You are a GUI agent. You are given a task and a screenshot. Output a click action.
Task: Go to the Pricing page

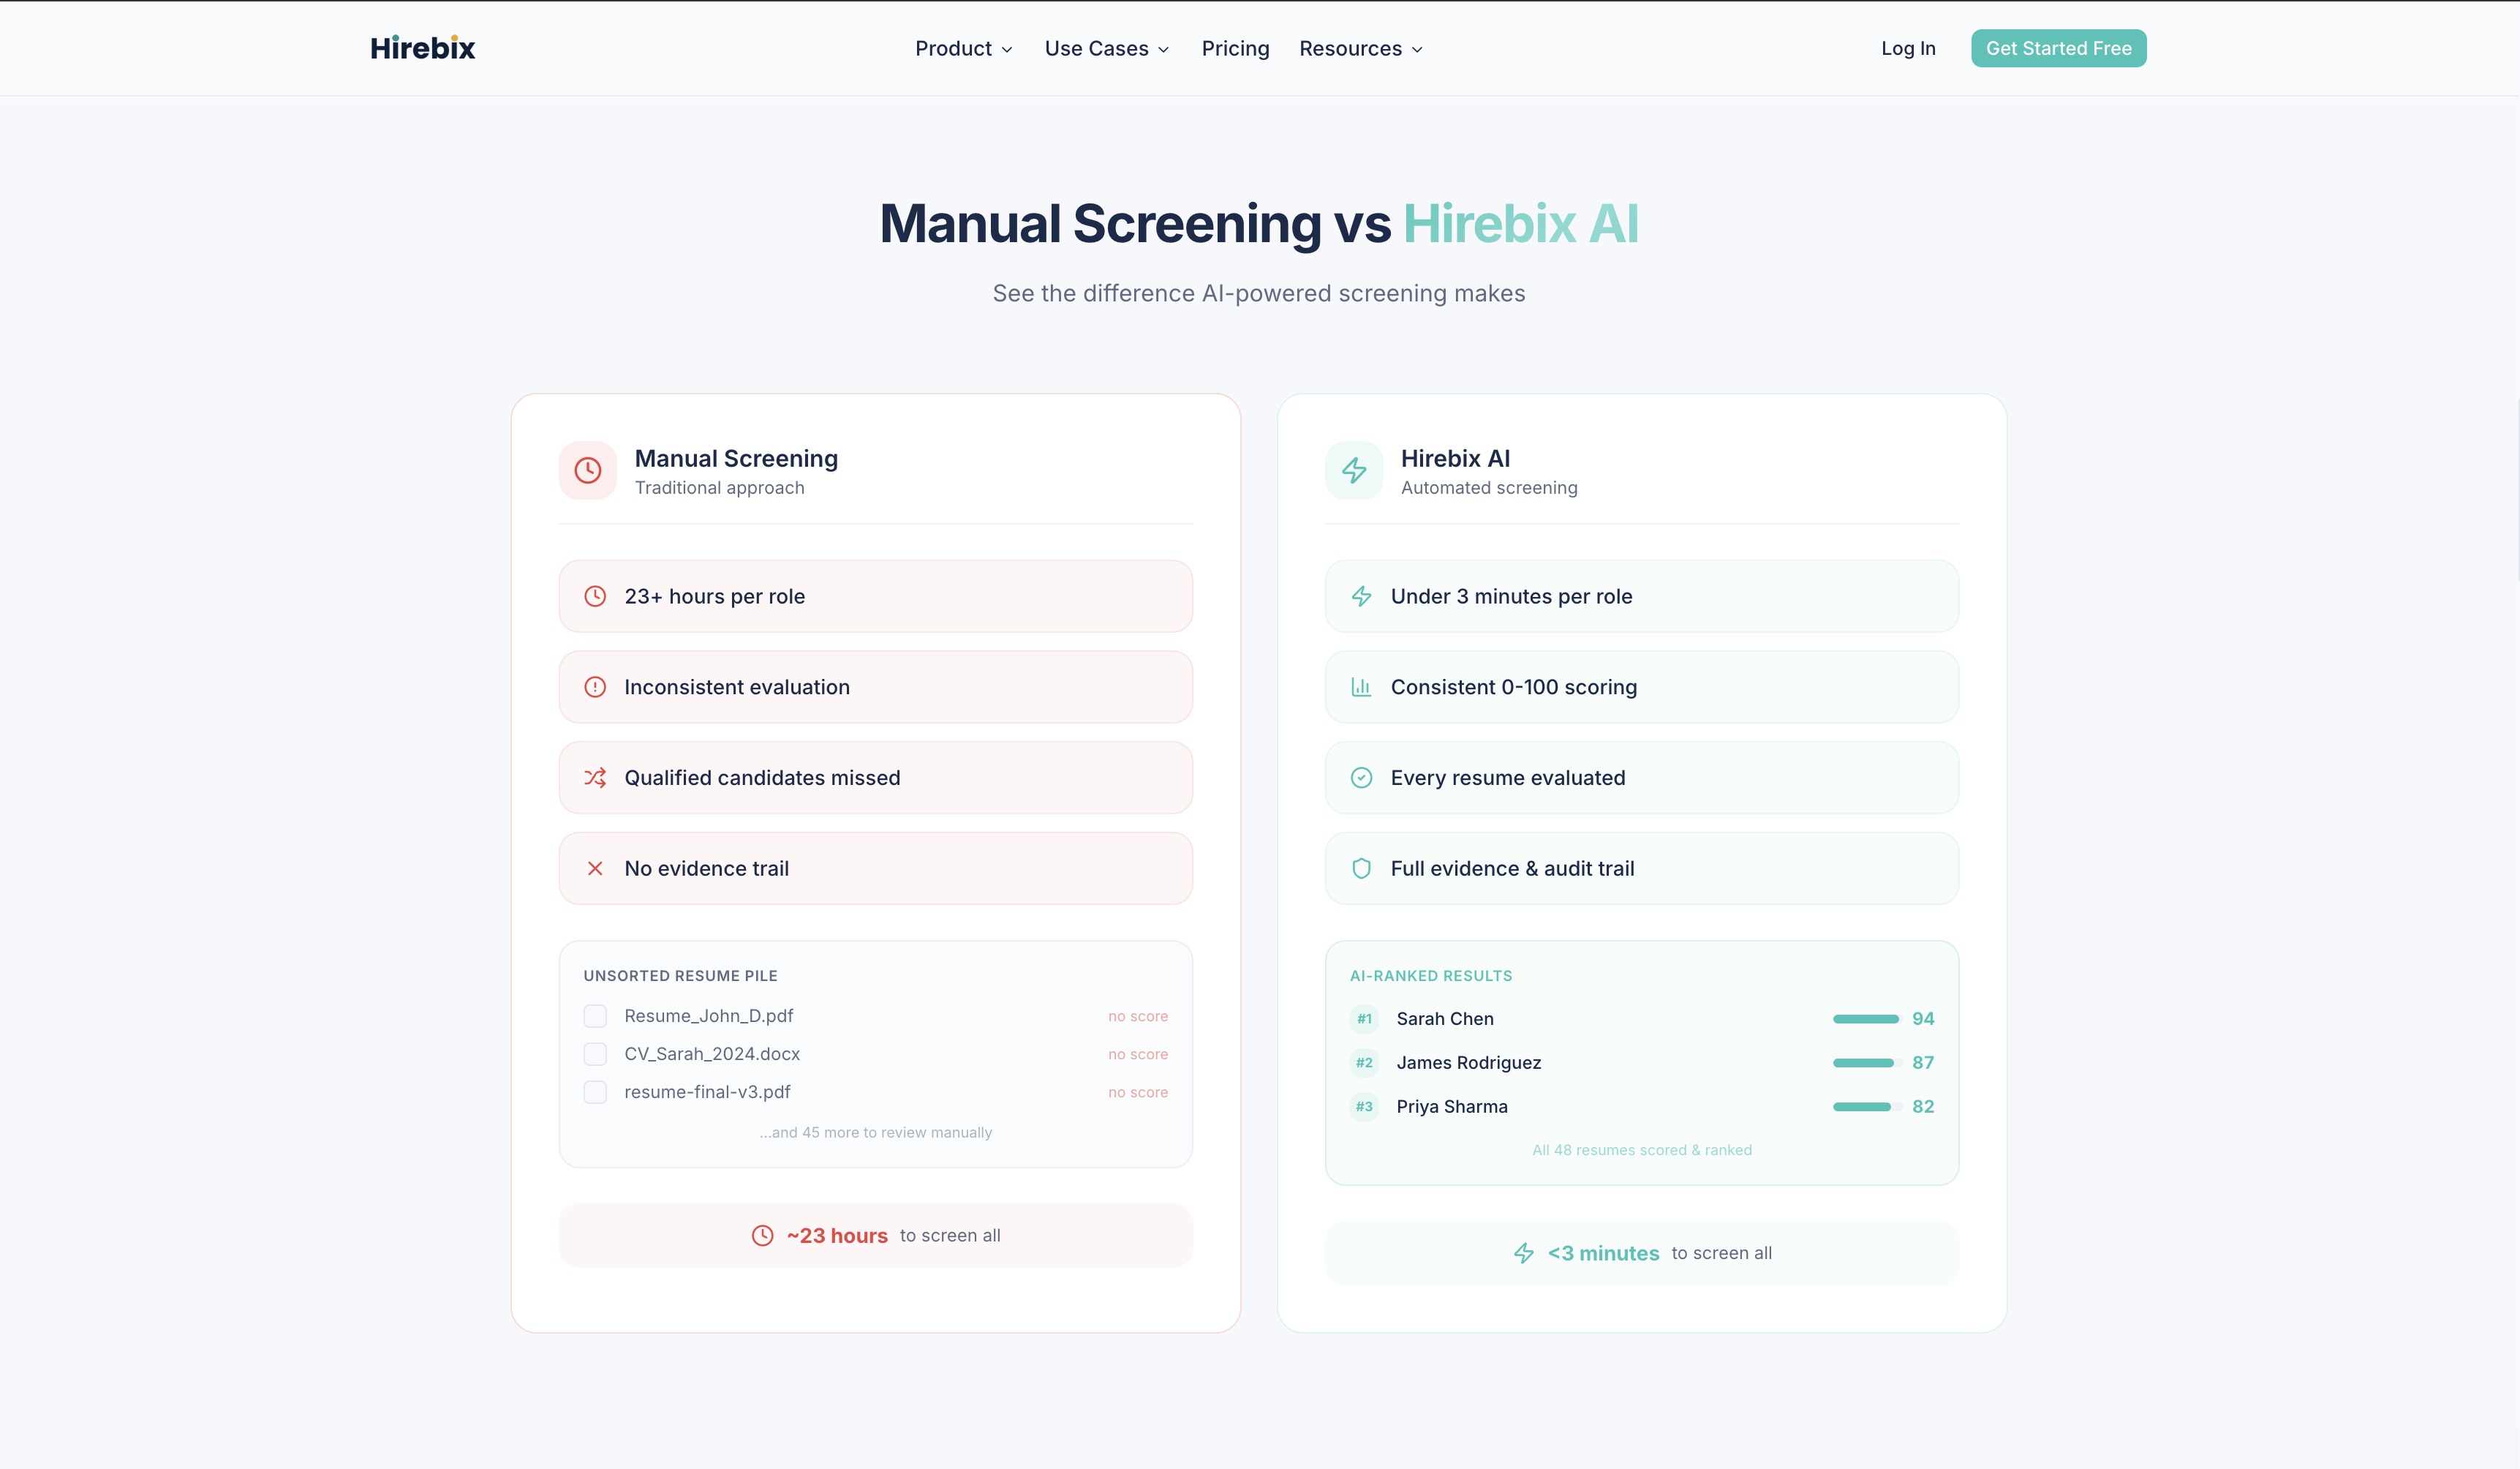[1235, 48]
